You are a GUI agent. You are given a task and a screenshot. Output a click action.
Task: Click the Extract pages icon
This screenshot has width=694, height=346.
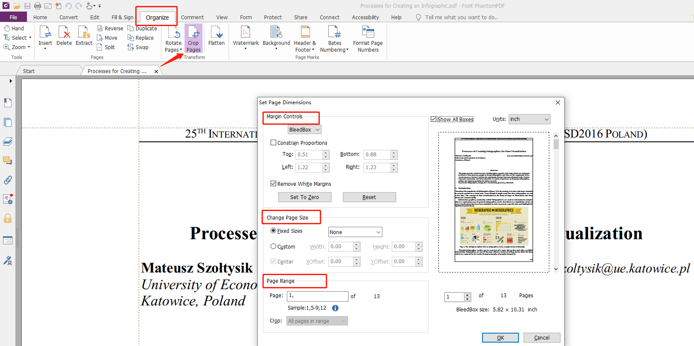click(84, 33)
